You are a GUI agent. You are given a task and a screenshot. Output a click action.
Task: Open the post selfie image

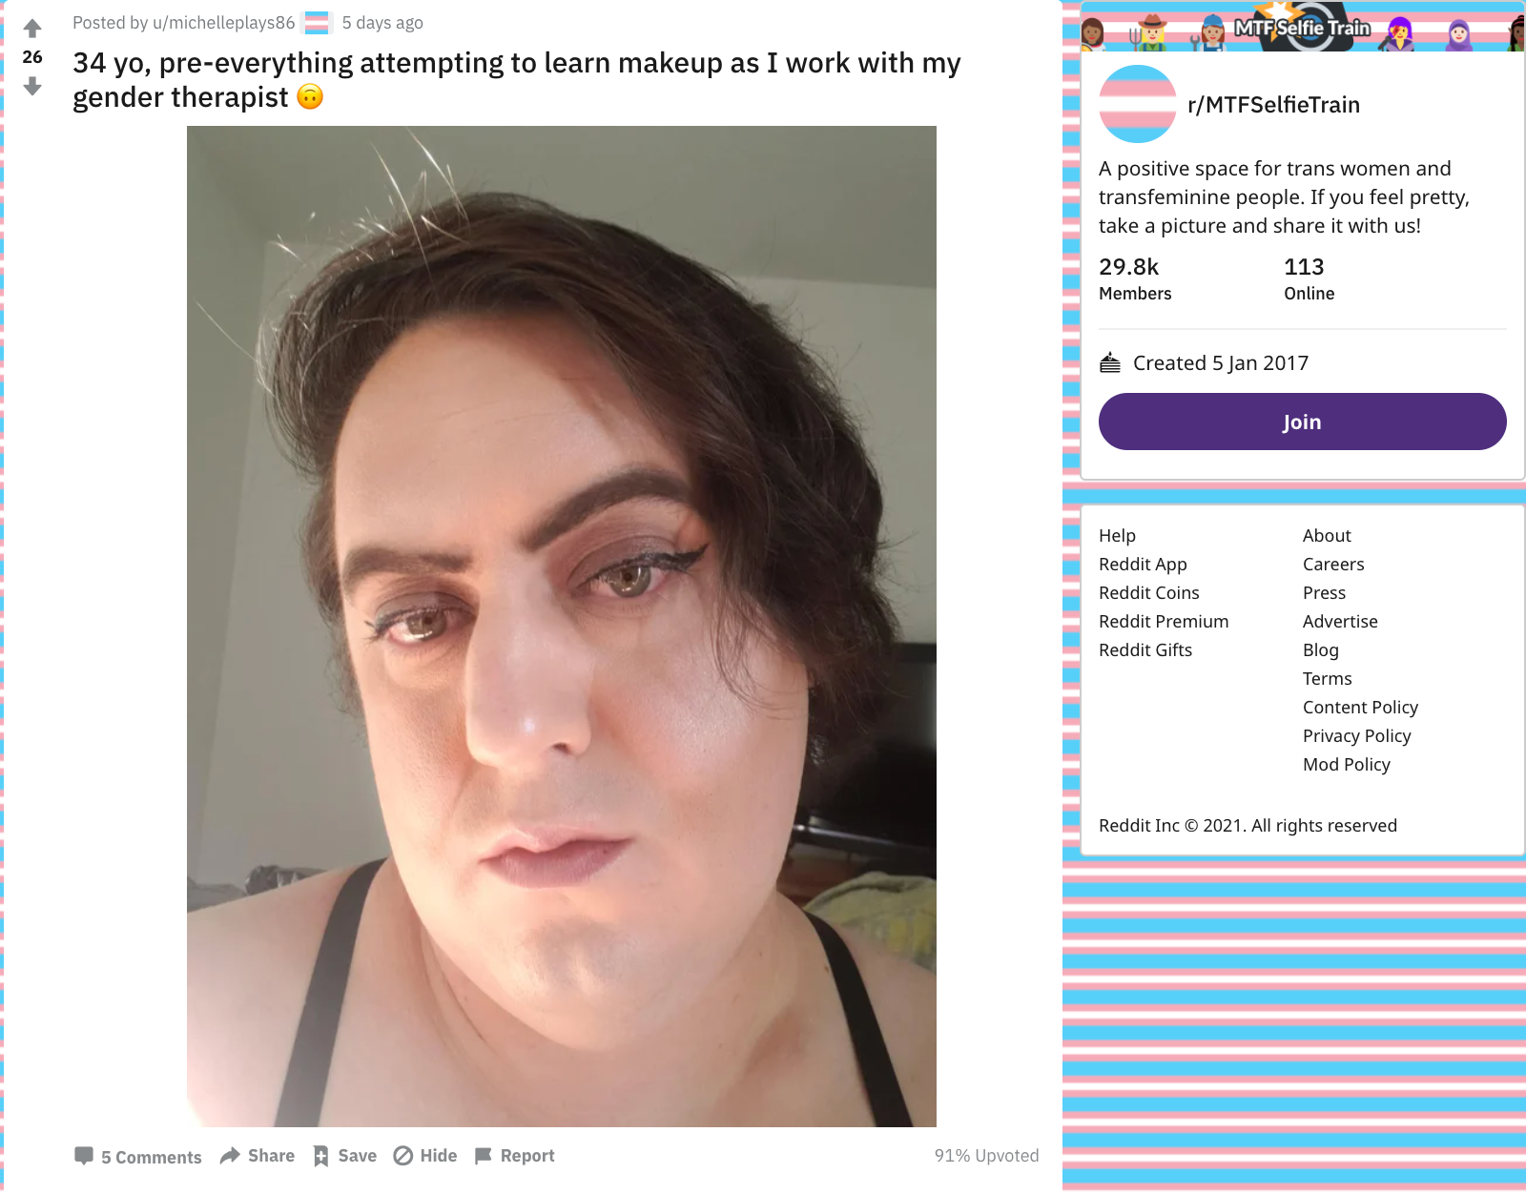coord(561,626)
